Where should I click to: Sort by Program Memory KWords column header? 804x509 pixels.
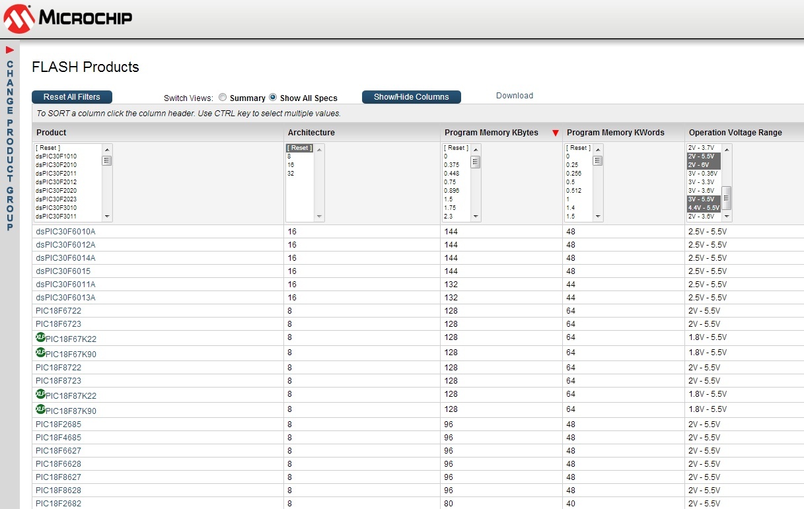coord(616,133)
